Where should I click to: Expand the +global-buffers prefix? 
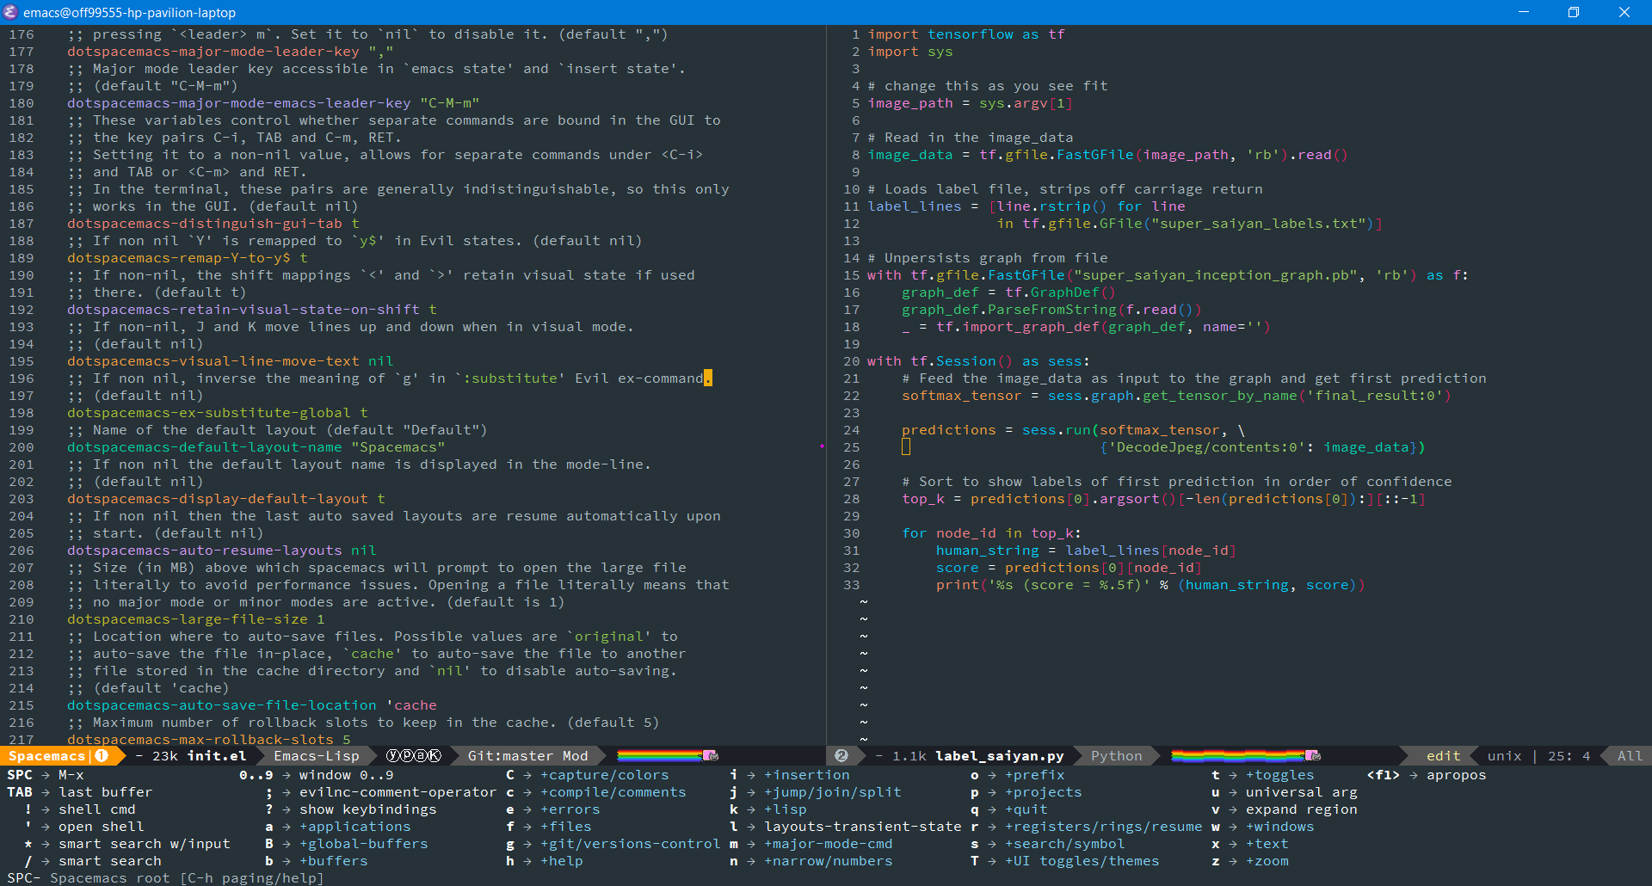point(363,844)
